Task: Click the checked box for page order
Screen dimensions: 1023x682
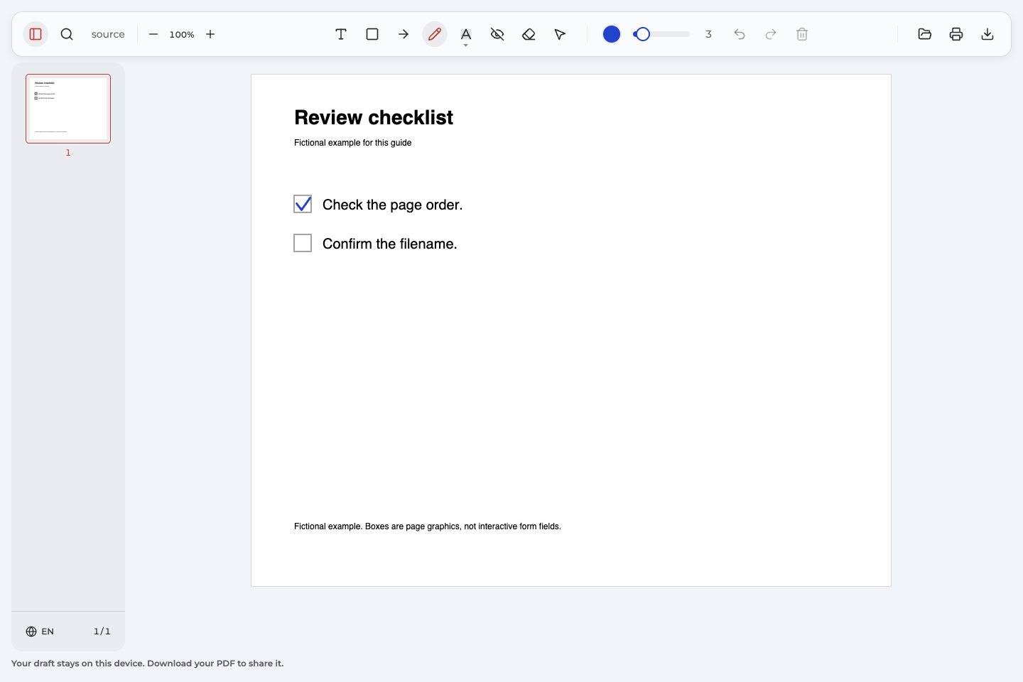Action: tap(303, 205)
